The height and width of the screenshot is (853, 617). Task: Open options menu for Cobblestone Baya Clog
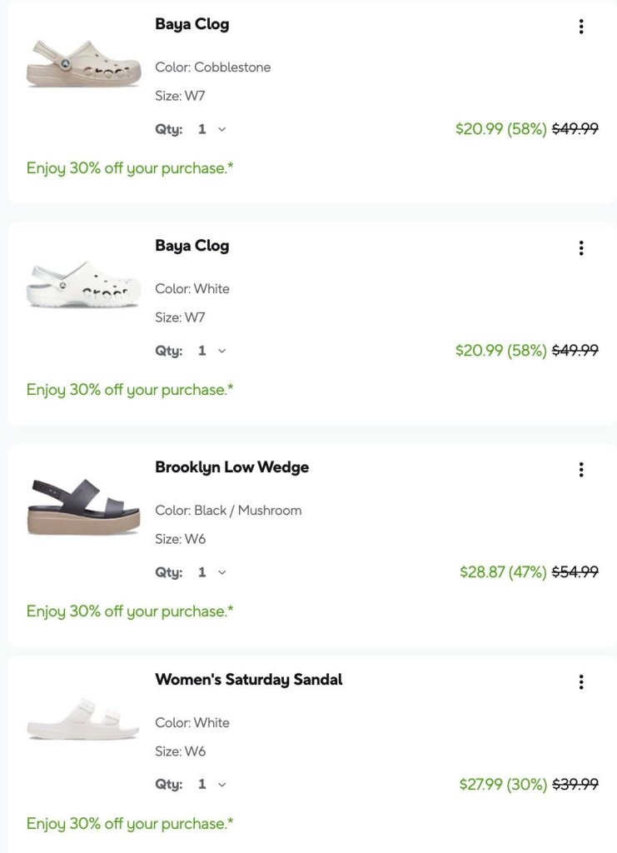581,26
